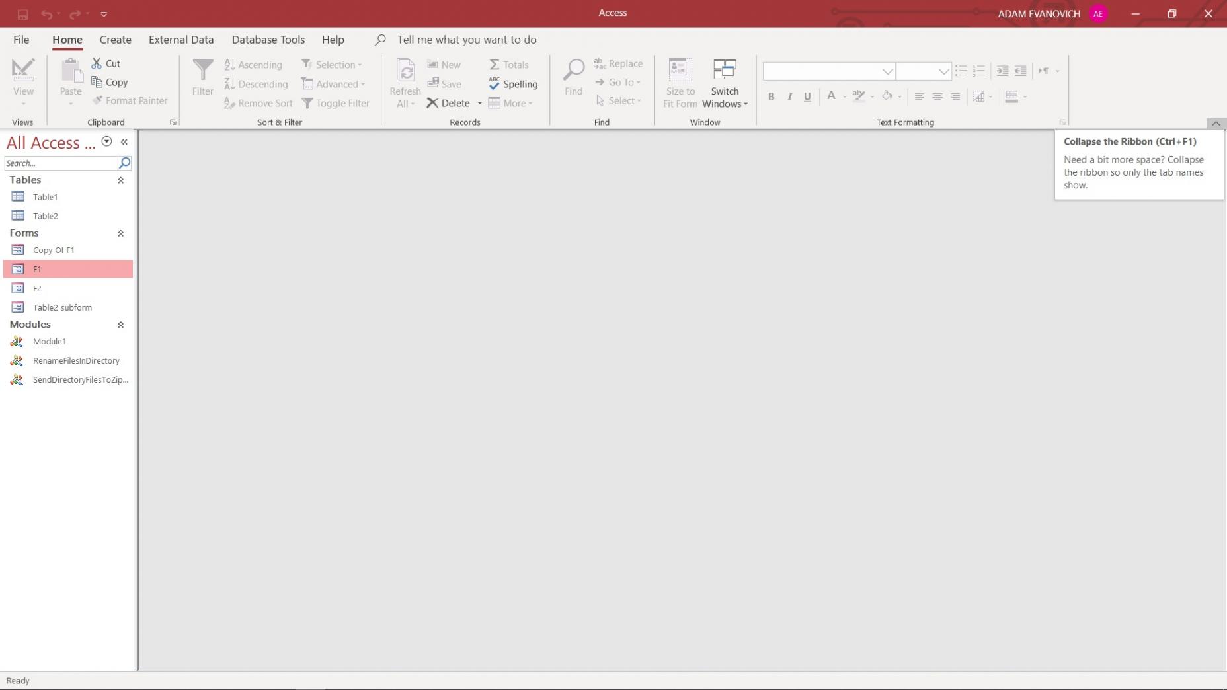The height and width of the screenshot is (690, 1227).
Task: Align text left
Action: click(x=919, y=96)
